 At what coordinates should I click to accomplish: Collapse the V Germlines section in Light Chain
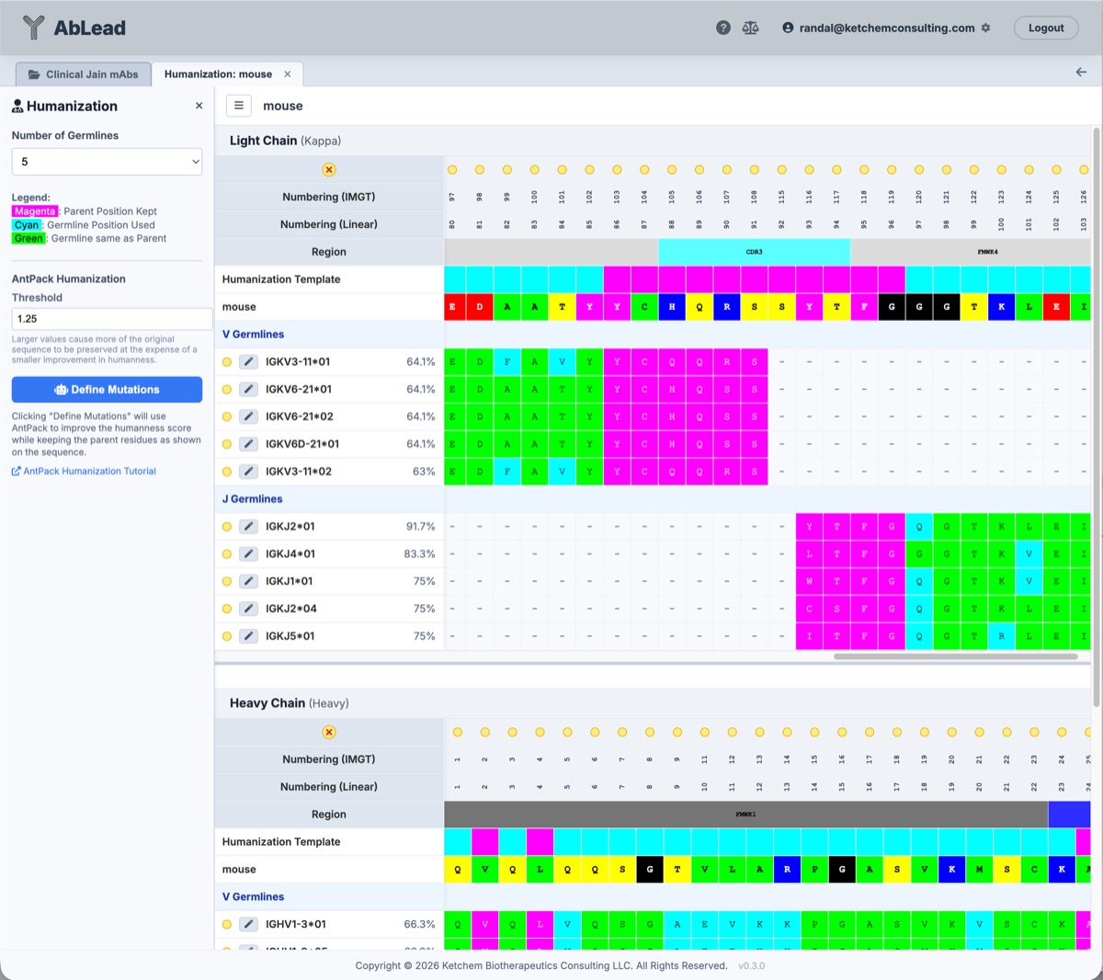pos(253,335)
